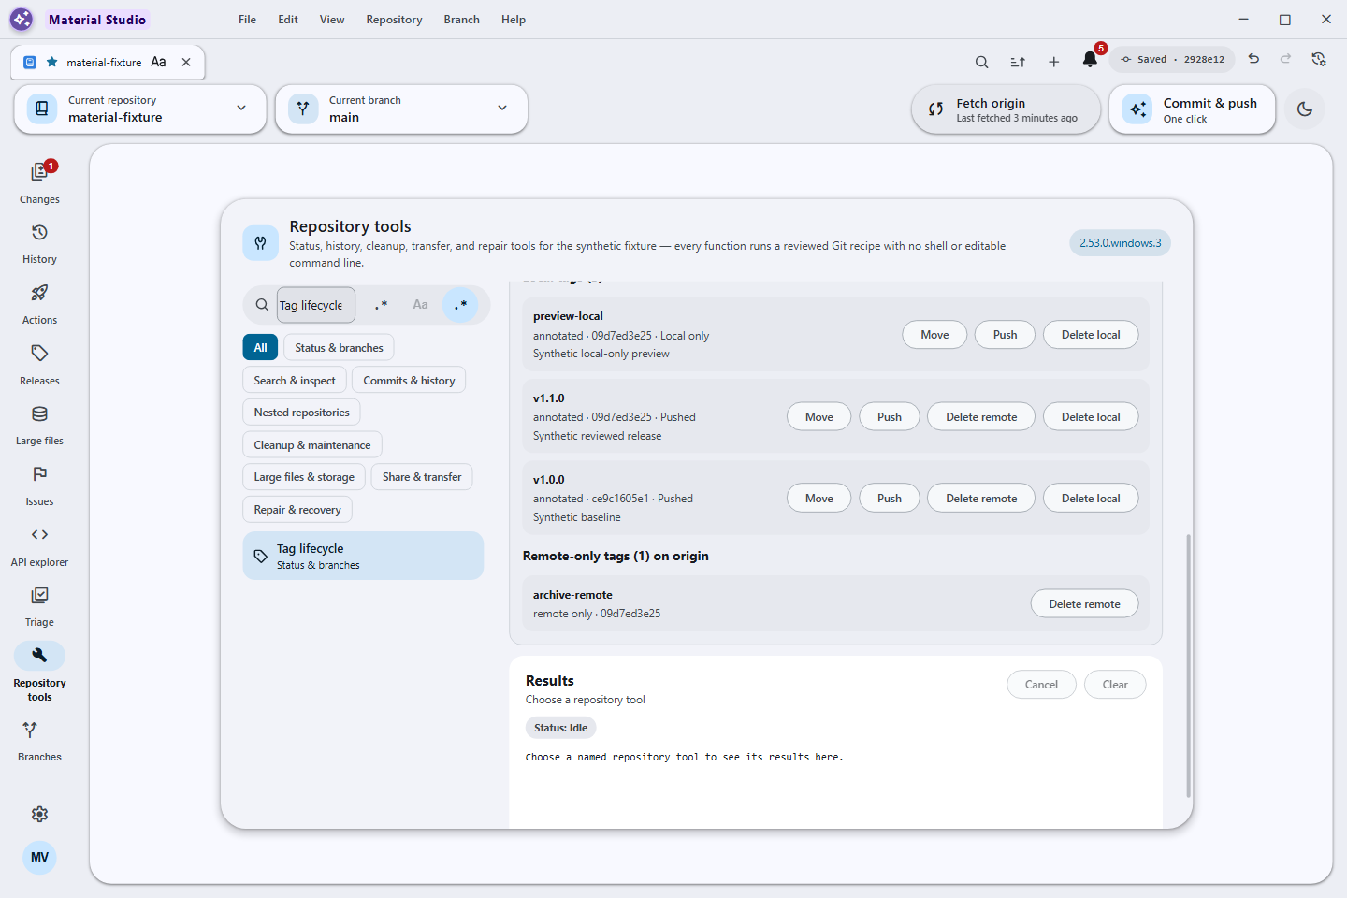
Task: Open Large files in sidebar
Action: tap(39, 424)
